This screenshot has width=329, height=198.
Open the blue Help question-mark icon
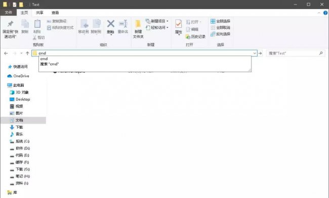point(325,13)
